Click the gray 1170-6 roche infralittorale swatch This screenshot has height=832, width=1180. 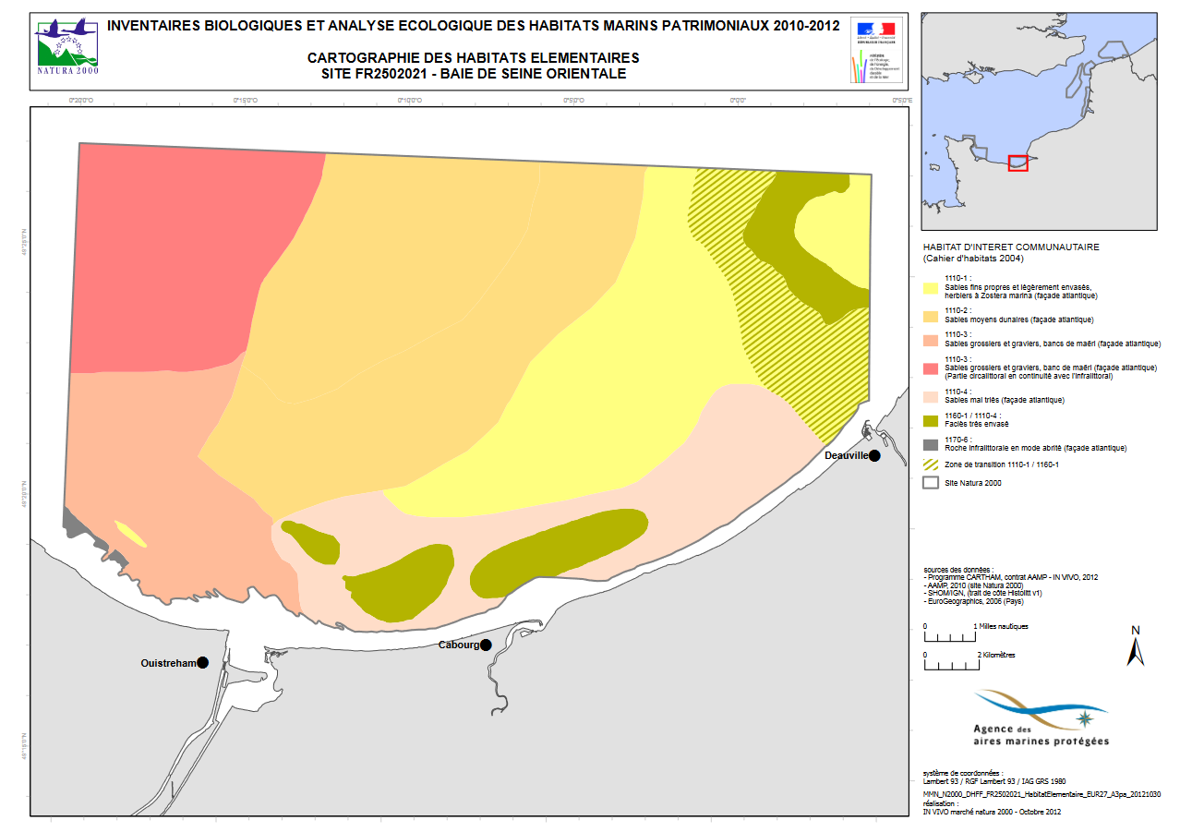[931, 444]
